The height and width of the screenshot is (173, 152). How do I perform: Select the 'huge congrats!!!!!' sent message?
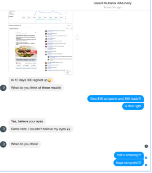click(x=129, y=163)
